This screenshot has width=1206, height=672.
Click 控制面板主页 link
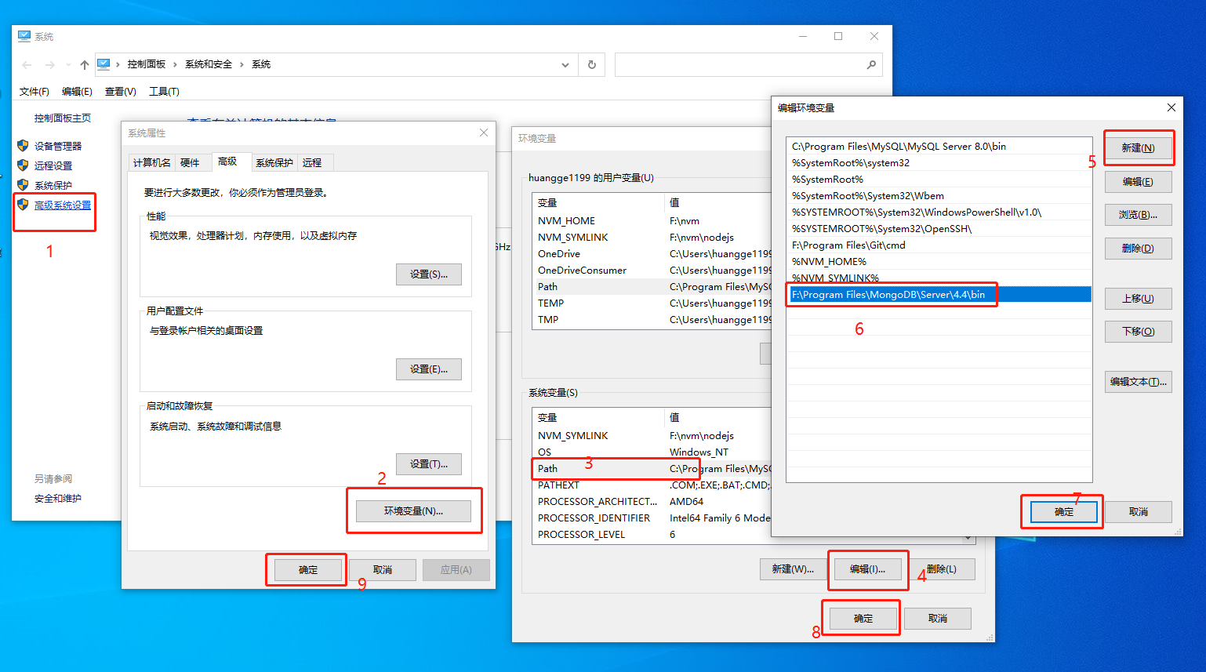pyautogui.click(x=63, y=118)
